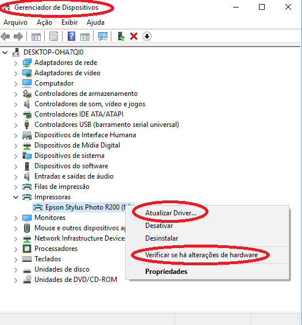
Task: Expand the Adaptadores de rede node
Action: click(16, 63)
